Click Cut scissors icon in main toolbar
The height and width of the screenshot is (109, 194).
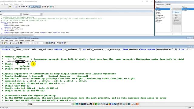16,43
